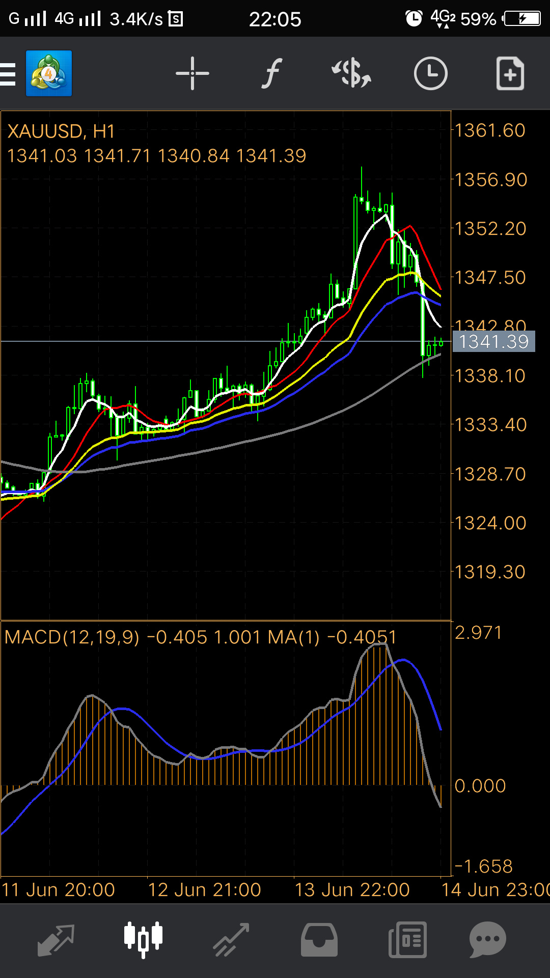
Task: Open new order trade dialog icon
Action: (351, 74)
